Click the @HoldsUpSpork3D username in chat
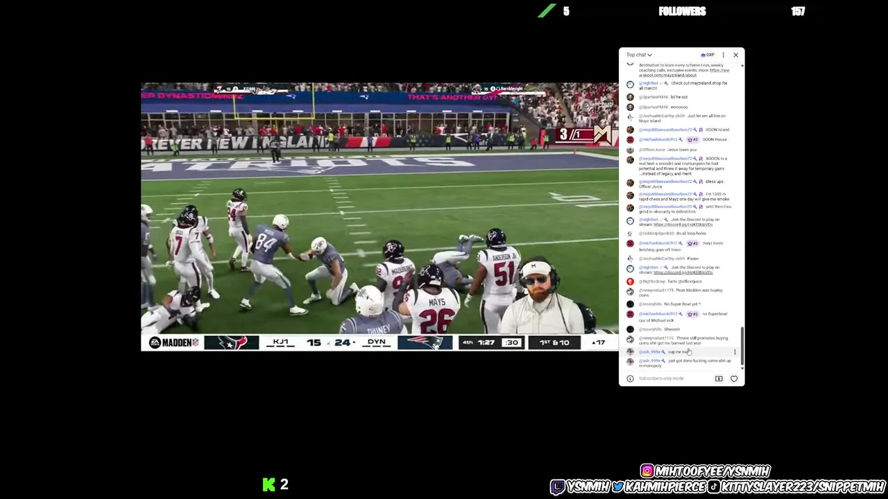This screenshot has height=499, width=888. click(656, 234)
